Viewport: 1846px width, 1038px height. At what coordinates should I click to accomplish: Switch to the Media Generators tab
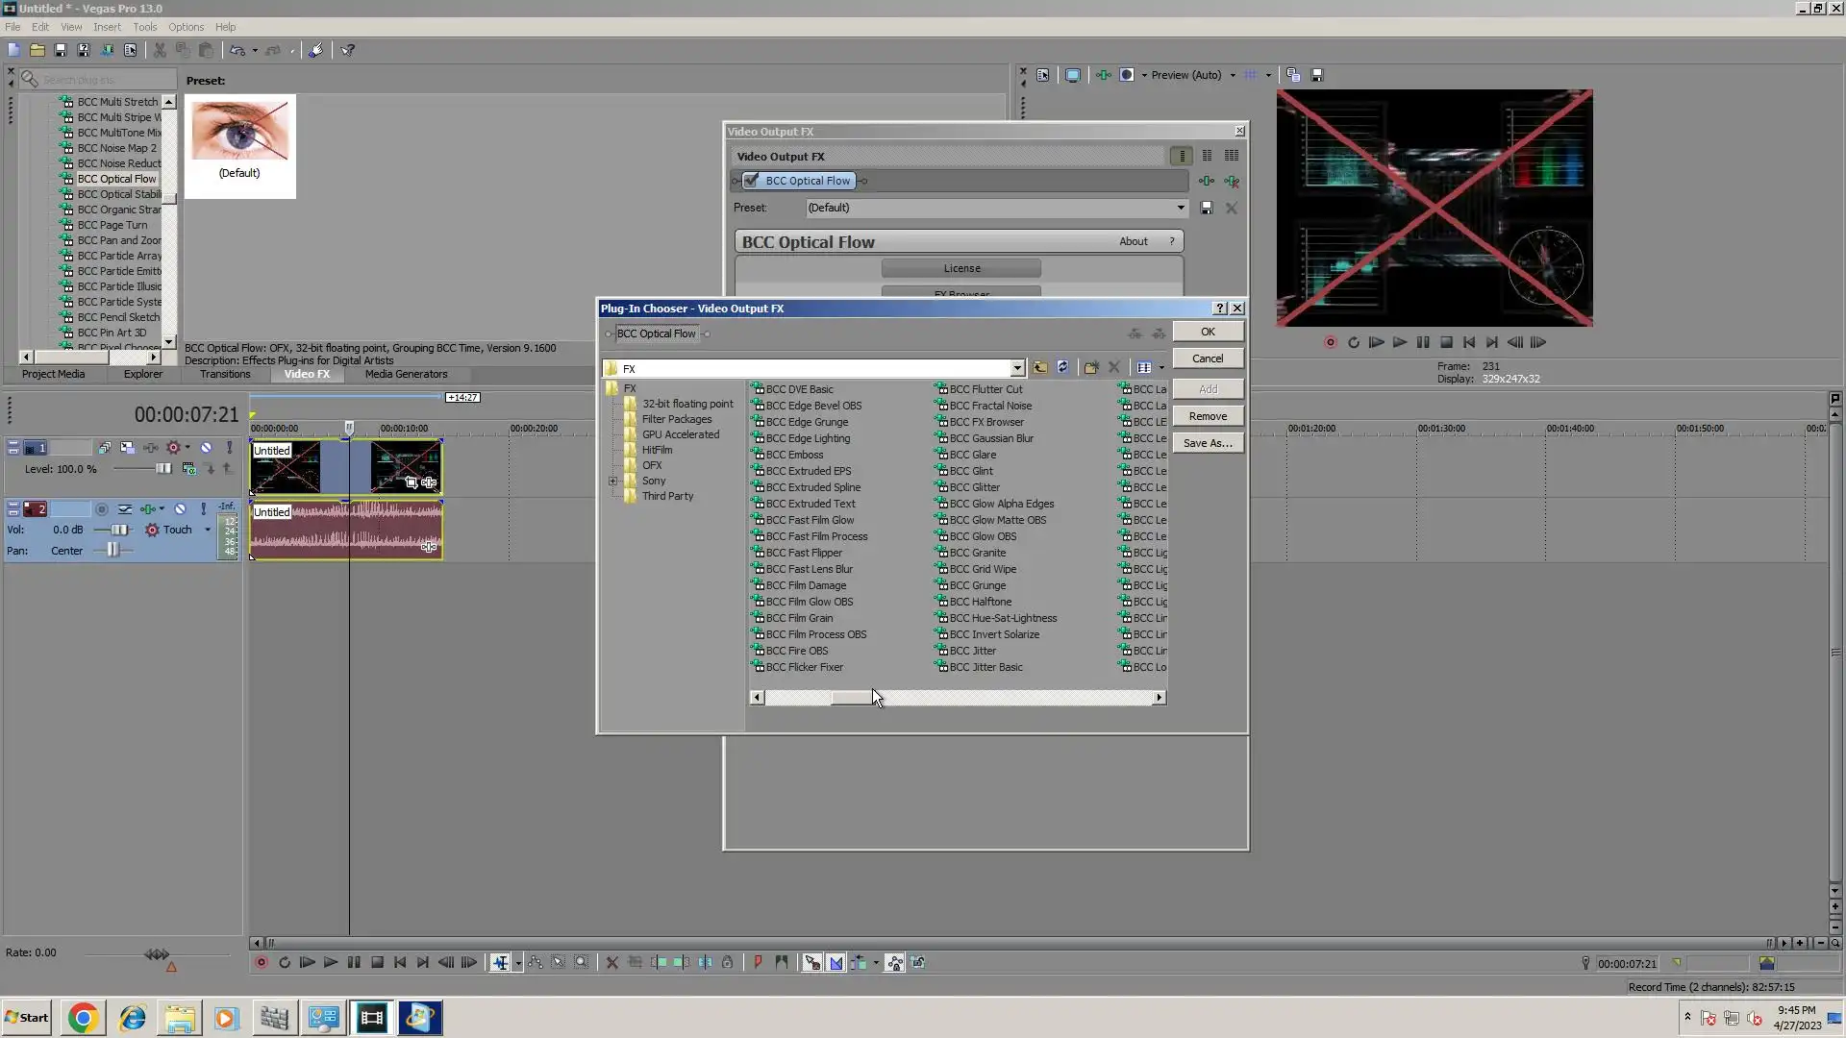click(406, 375)
